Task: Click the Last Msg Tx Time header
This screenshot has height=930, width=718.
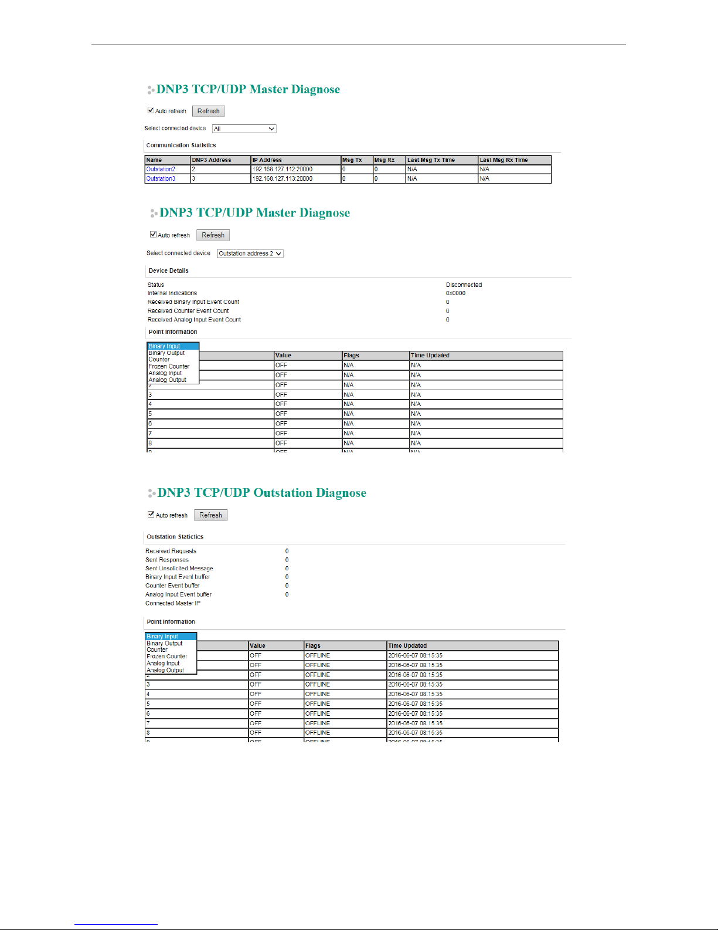Action: [442, 160]
